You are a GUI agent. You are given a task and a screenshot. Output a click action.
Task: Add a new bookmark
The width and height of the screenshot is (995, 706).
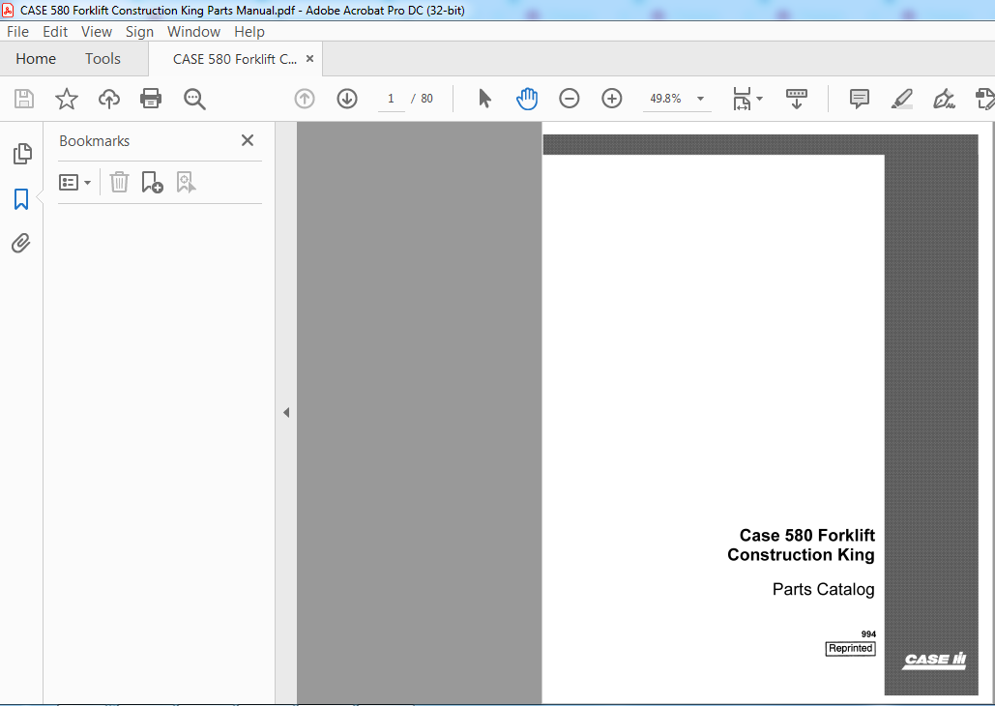click(153, 182)
